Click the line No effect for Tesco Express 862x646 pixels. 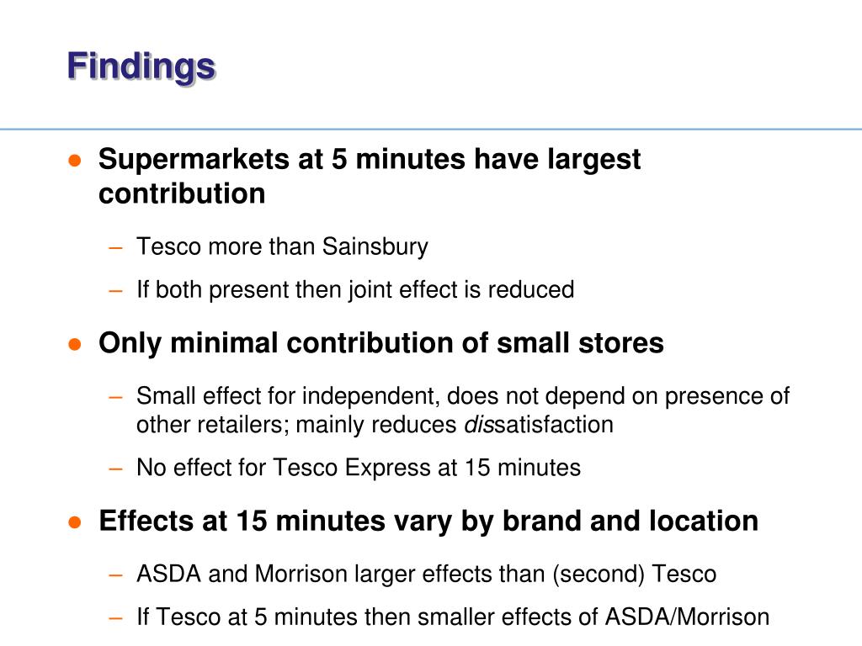pyautogui.click(x=359, y=468)
